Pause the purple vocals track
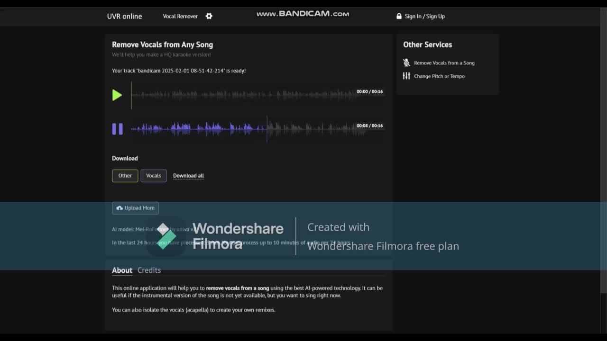This screenshot has width=607, height=341. coord(117,129)
